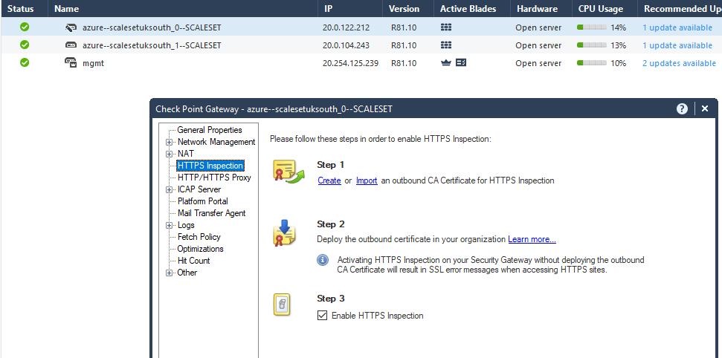The width and height of the screenshot is (722, 358).
Task: Select ICAP Server tree item
Action: [x=199, y=189]
